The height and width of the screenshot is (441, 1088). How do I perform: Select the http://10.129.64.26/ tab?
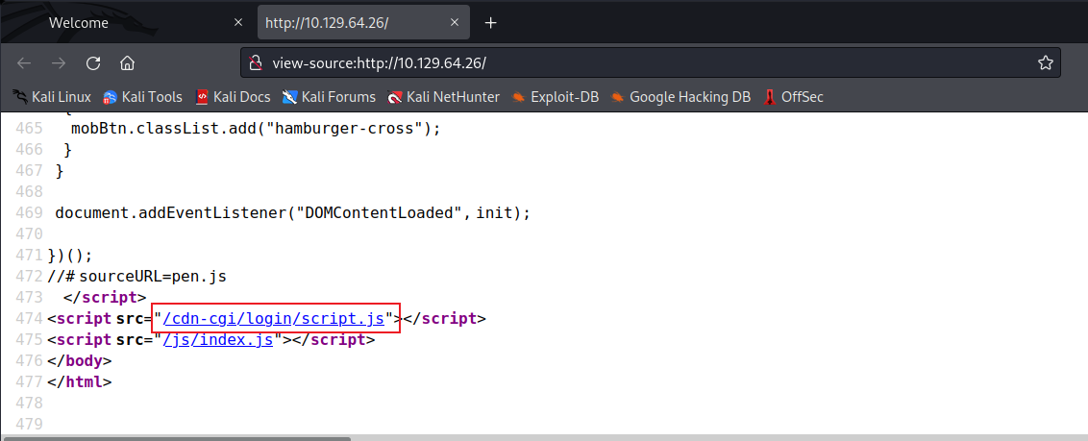click(363, 22)
